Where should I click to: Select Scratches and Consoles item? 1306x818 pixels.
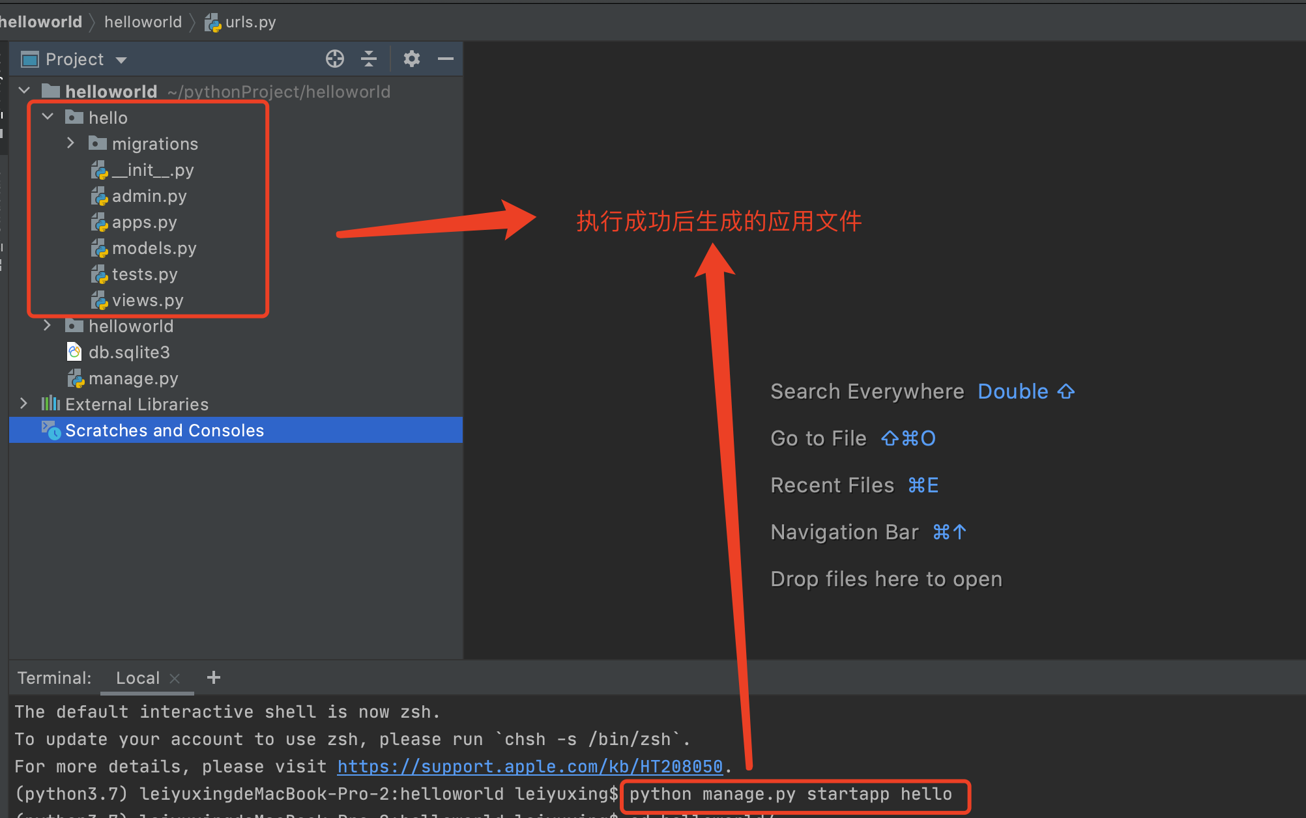(164, 430)
